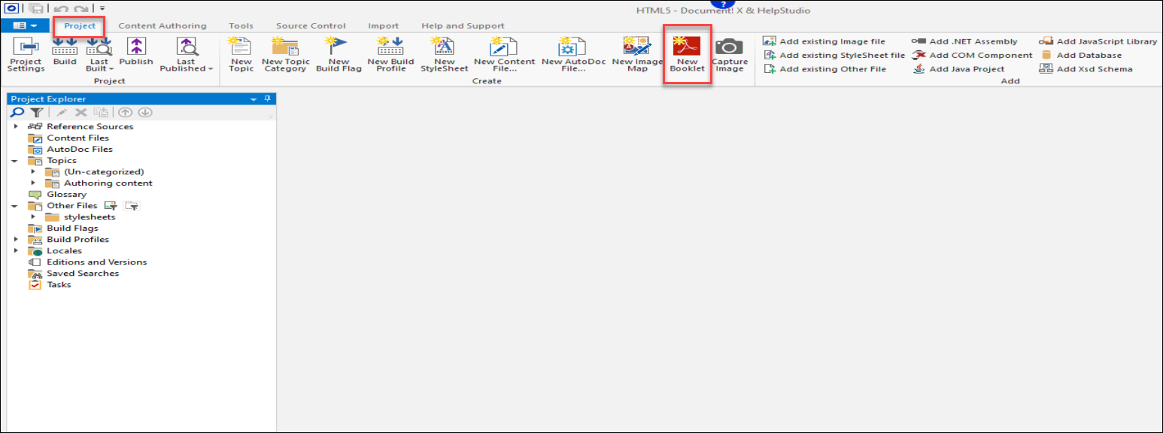Click the New Build Flag icon
This screenshot has width=1163, height=433.
click(339, 55)
